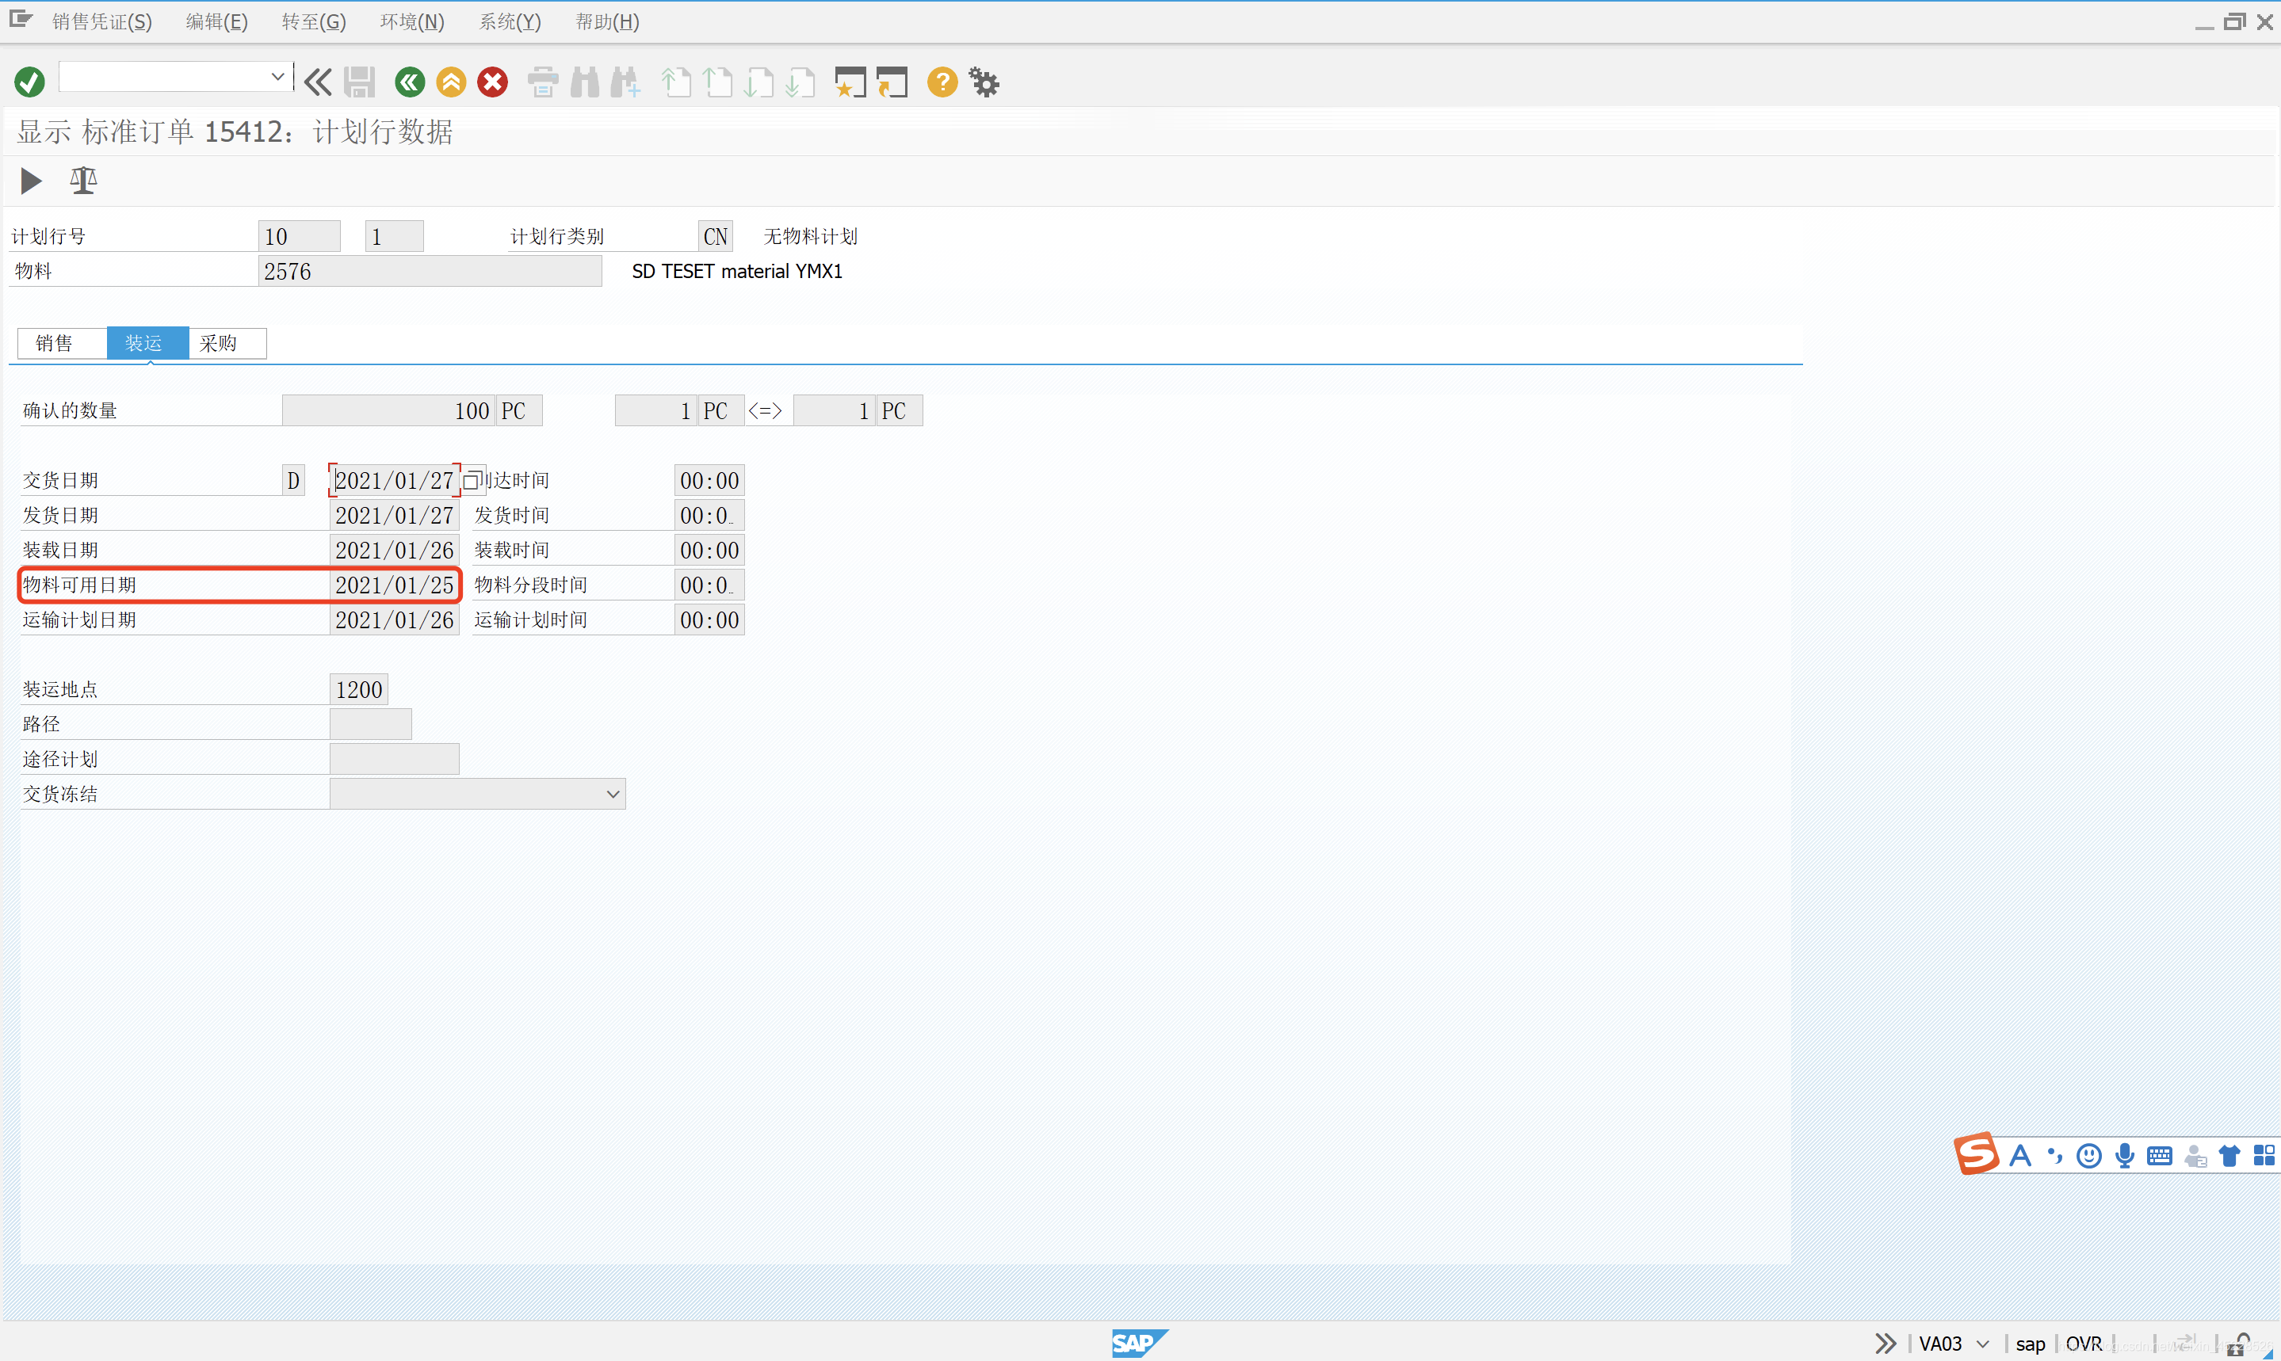The width and height of the screenshot is (2281, 1361).
Task: Open the 转至(G) menu
Action: coord(314,21)
